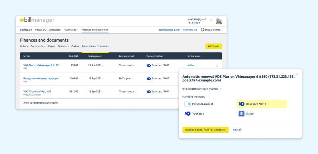Select Finances and documents tab
This screenshot has height=154, width=318.
point(95,30)
